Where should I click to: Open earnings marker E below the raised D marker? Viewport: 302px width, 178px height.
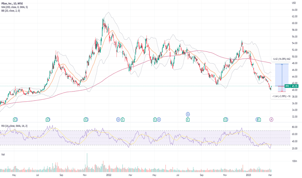coord(188,120)
